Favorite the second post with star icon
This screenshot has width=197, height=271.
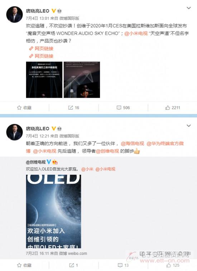pos(19,265)
